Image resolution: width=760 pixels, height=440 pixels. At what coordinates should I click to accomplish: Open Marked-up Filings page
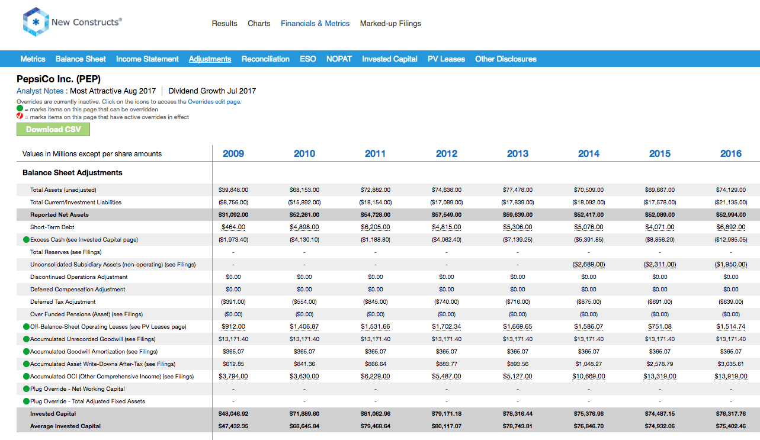[x=390, y=24]
